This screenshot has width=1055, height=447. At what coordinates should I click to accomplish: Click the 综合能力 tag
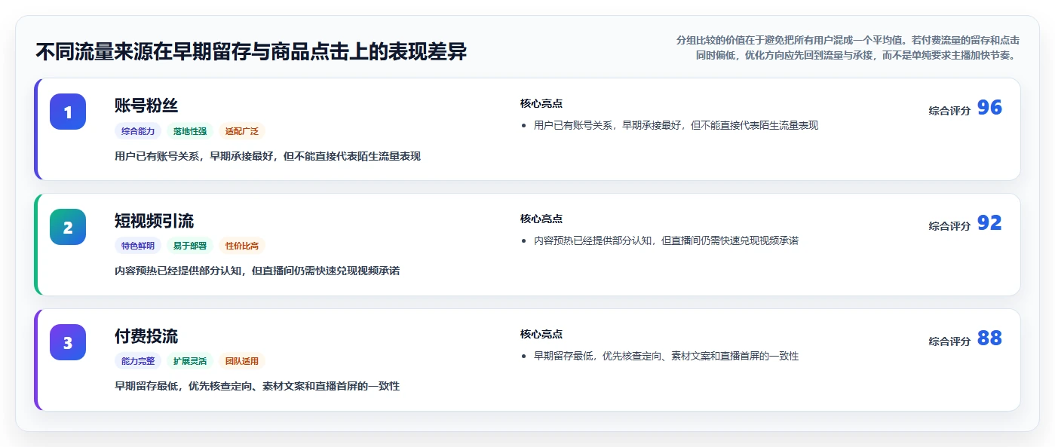[x=138, y=131]
